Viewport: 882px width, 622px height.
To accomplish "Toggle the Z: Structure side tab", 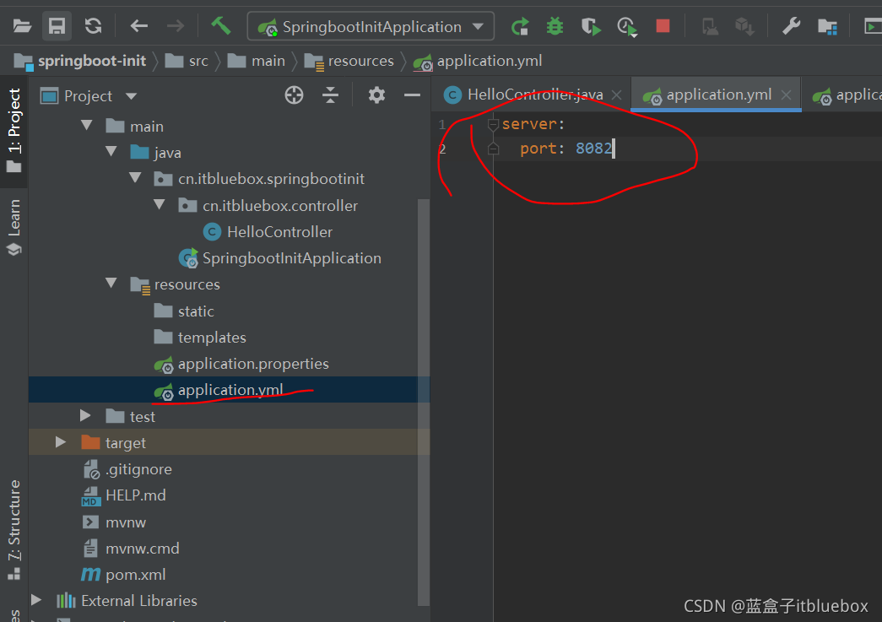I will (14, 529).
